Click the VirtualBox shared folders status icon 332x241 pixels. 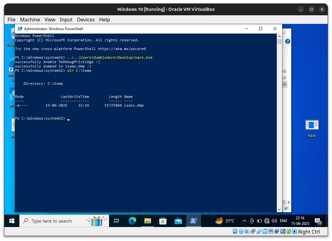265,231
